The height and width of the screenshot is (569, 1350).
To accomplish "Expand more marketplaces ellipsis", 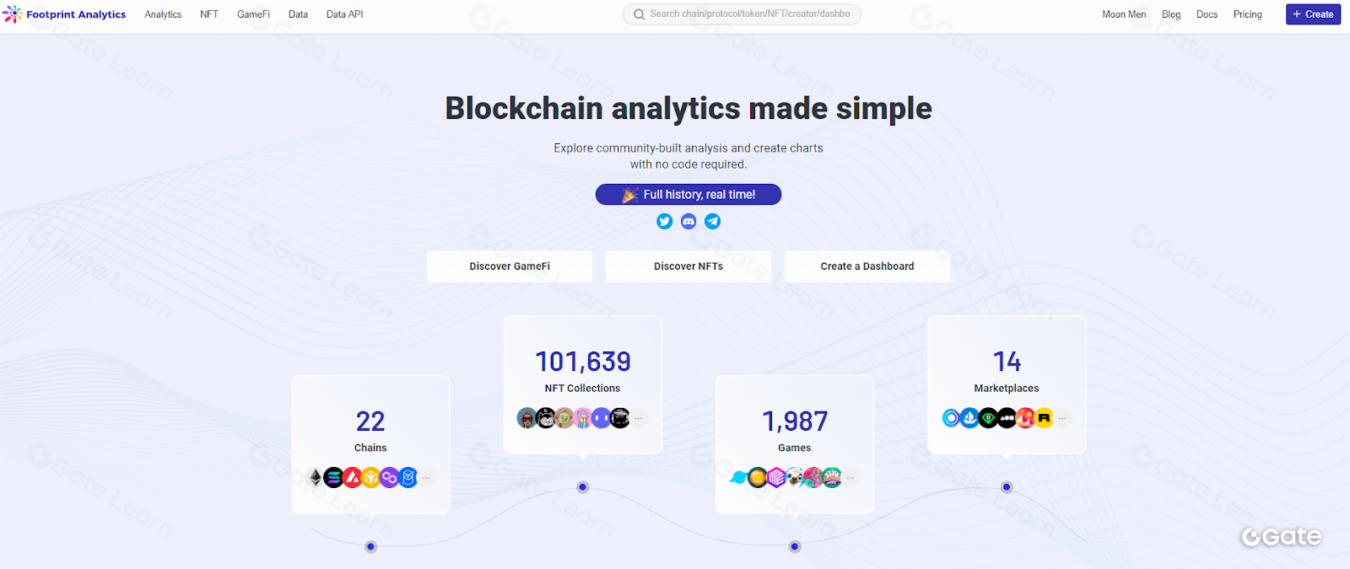I will pos(1062,418).
